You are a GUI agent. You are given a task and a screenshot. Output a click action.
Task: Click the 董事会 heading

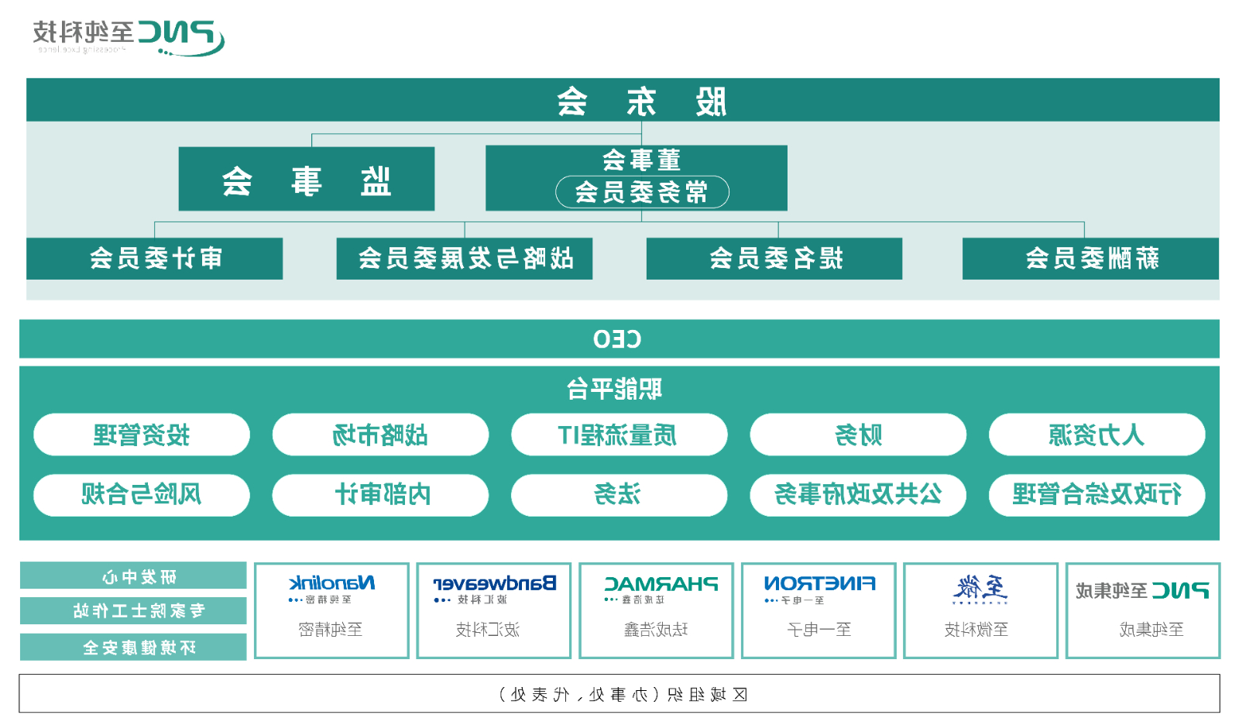642,160
